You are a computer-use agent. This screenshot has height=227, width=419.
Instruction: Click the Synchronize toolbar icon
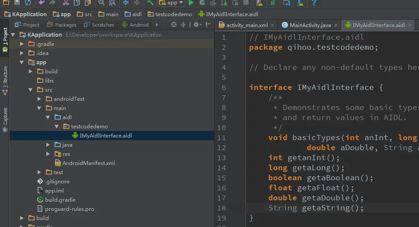pyautogui.click(x=28, y=3)
